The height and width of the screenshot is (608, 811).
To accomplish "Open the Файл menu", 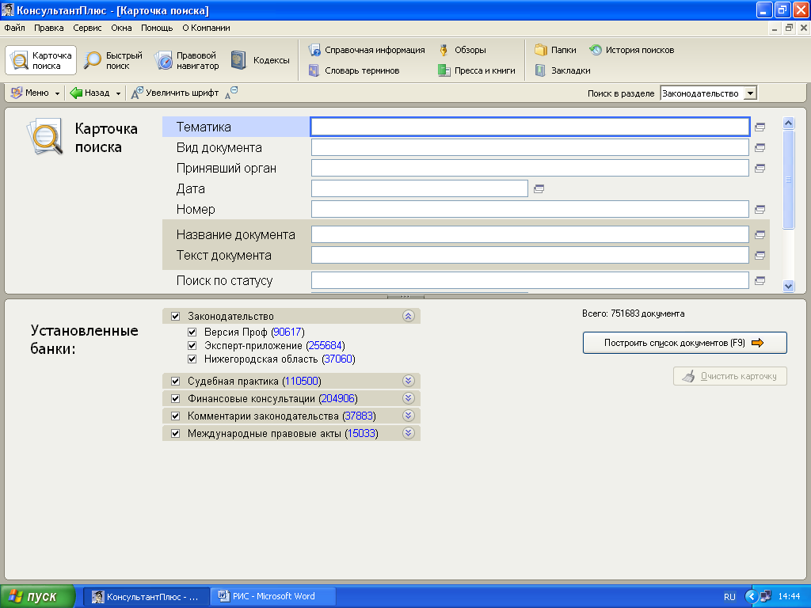I will [x=14, y=28].
